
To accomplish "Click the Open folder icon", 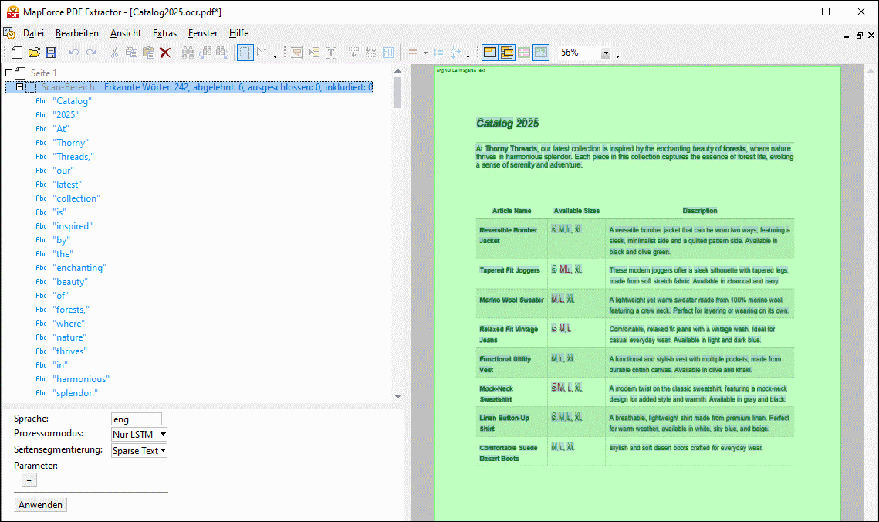I will pyautogui.click(x=34, y=53).
